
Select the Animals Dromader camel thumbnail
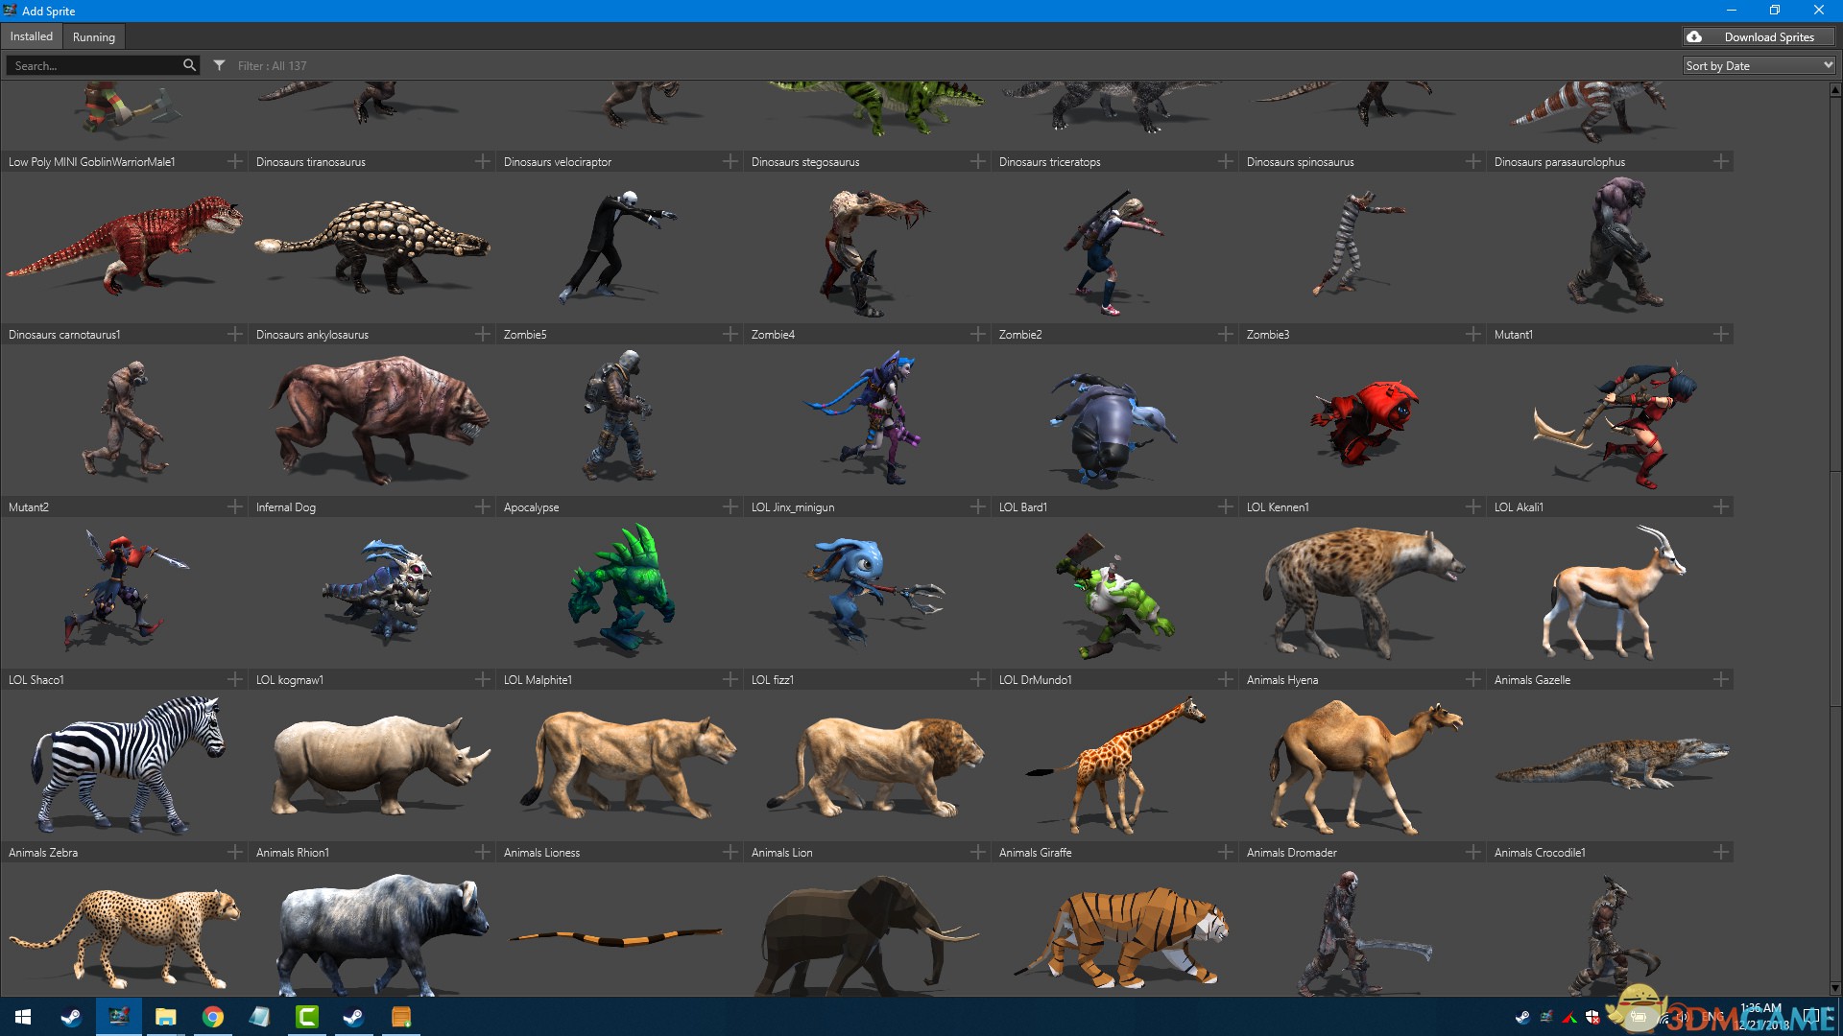[1363, 765]
